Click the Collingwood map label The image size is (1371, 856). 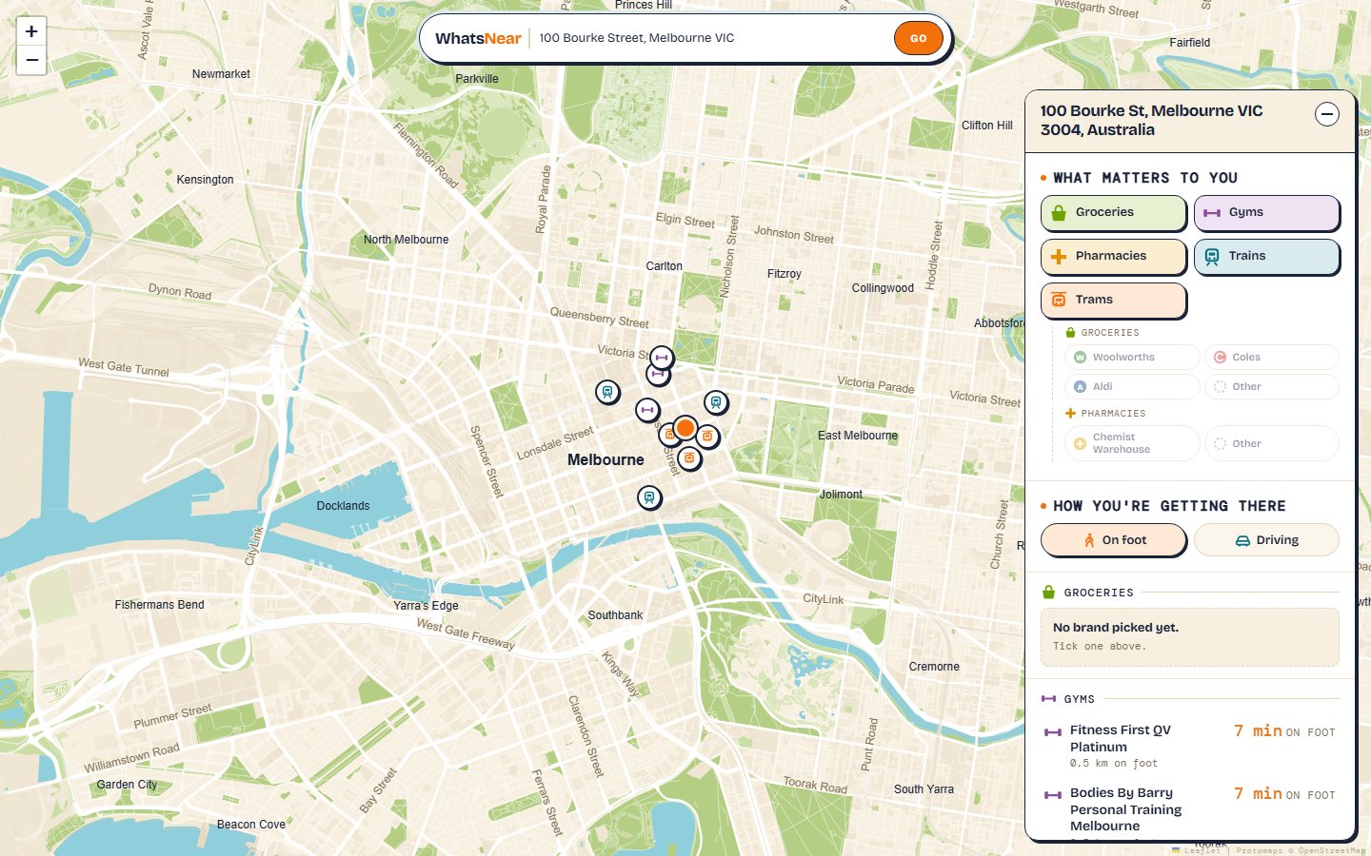coord(883,288)
